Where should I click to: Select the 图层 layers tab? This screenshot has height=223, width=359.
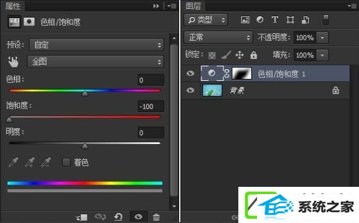193,5
